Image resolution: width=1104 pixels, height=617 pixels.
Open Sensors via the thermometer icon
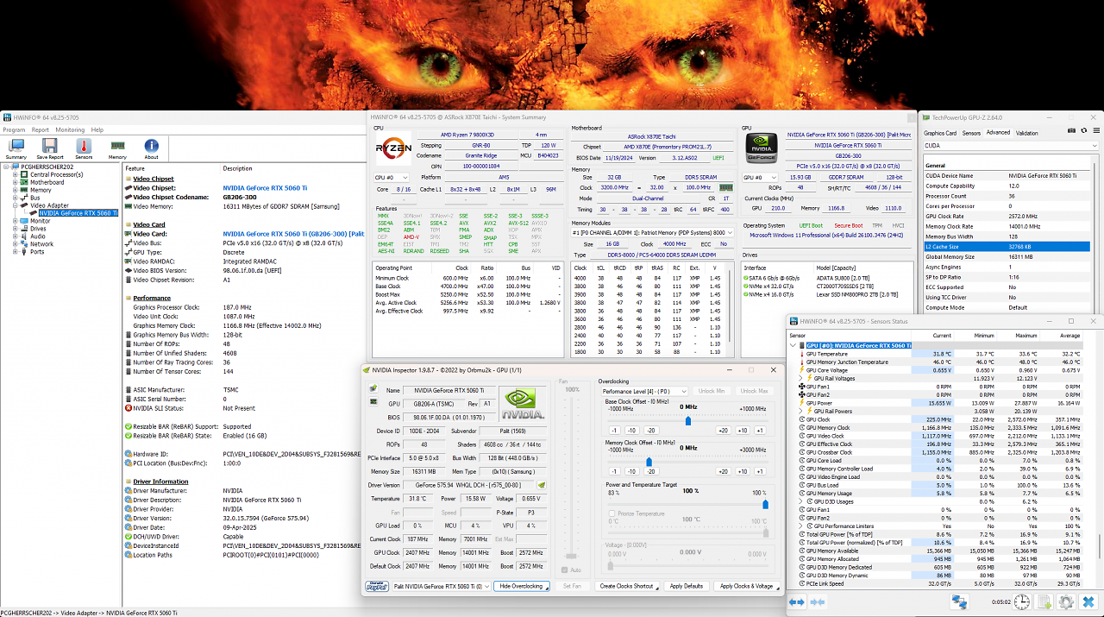(84, 149)
